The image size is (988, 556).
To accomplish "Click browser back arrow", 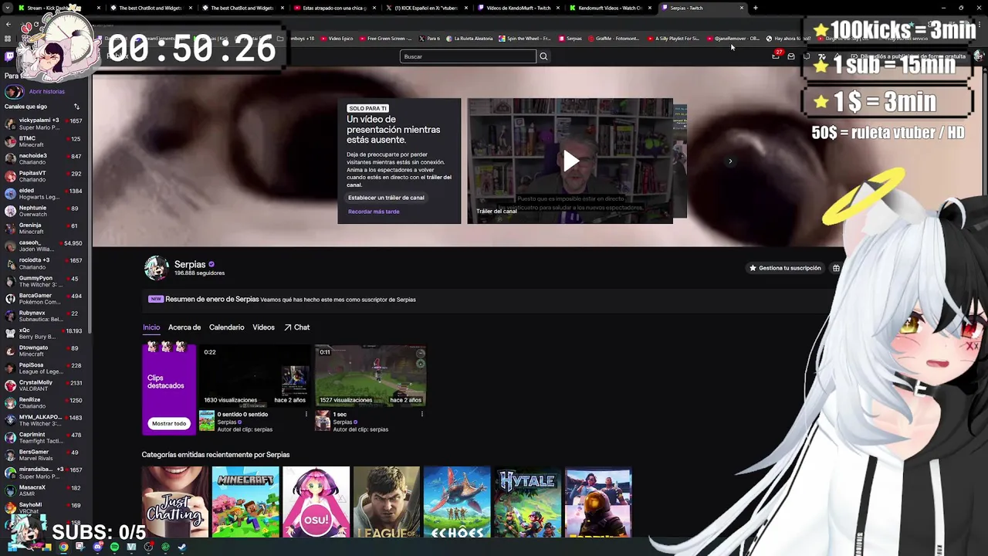I will point(8,23).
